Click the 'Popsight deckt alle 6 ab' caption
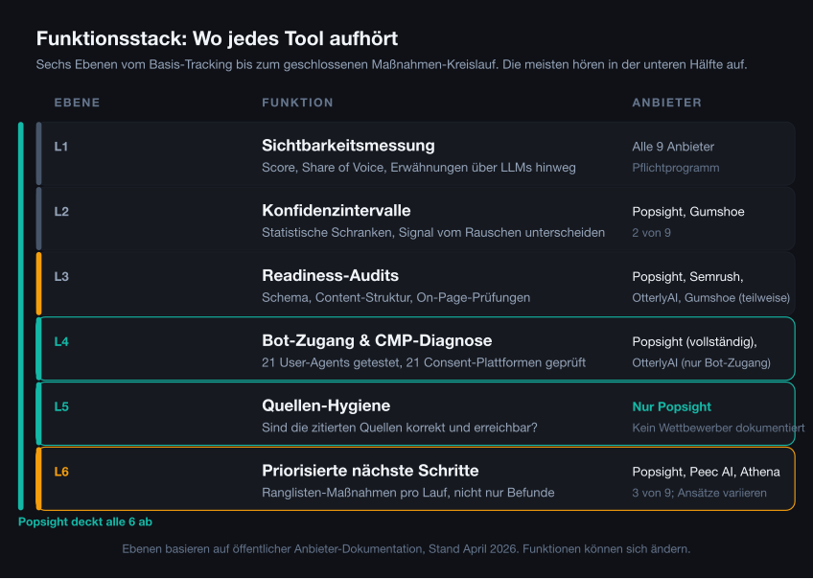The image size is (813, 579). tap(85, 522)
